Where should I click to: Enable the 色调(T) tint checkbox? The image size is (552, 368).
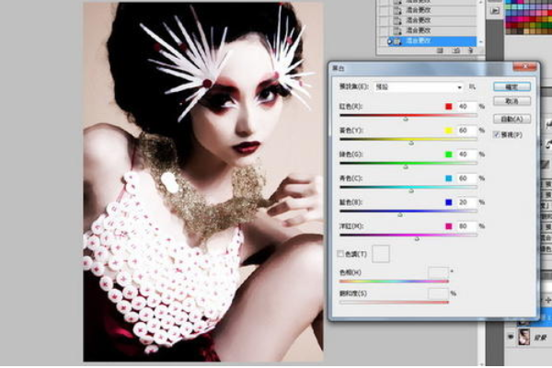click(x=341, y=253)
